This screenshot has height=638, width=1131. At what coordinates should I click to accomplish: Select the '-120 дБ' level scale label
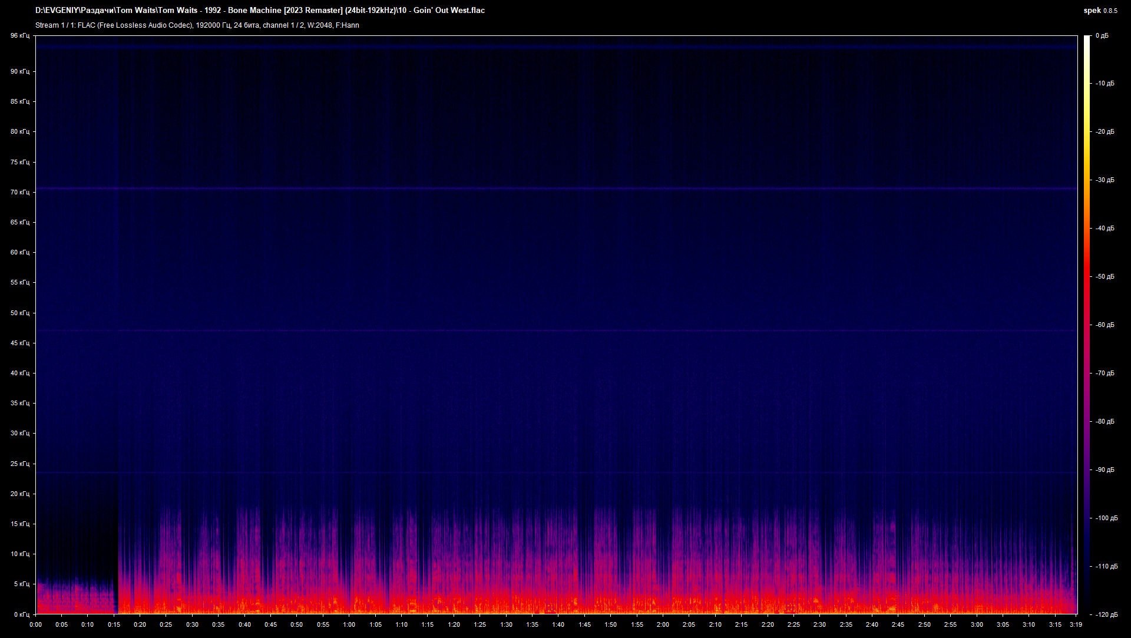[x=1107, y=614]
